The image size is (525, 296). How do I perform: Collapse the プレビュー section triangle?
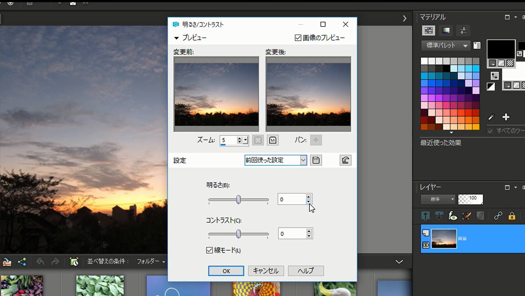point(176,38)
